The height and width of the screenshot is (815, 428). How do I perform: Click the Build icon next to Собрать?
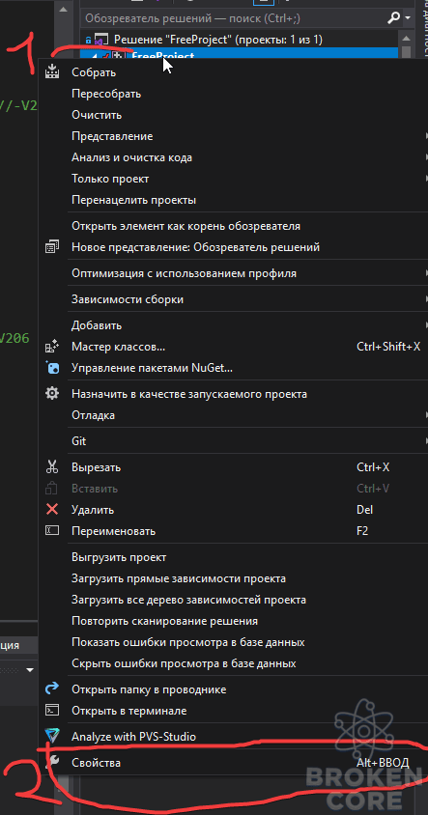click(x=52, y=72)
